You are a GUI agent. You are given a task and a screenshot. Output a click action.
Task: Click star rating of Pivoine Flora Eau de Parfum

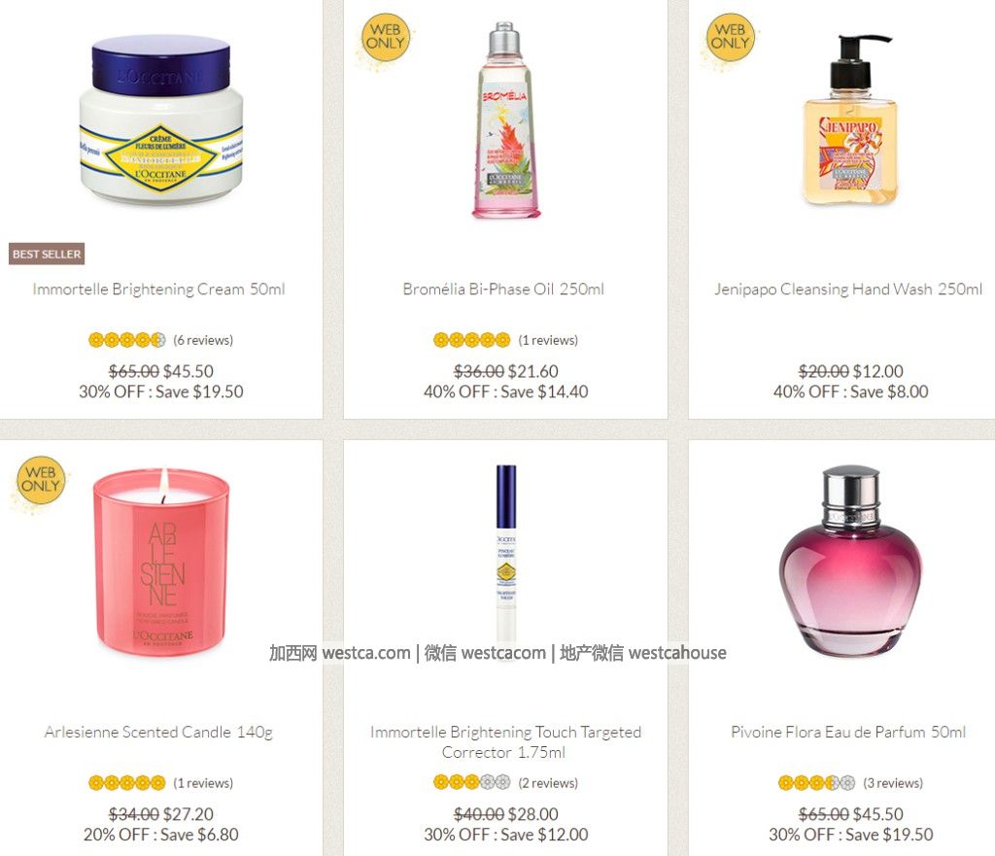click(816, 783)
